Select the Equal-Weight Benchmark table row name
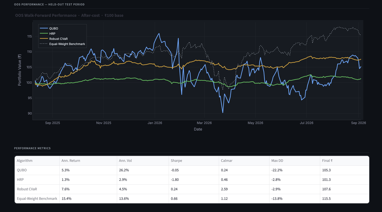The height and width of the screenshot is (212, 382). click(x=37, y=199)
